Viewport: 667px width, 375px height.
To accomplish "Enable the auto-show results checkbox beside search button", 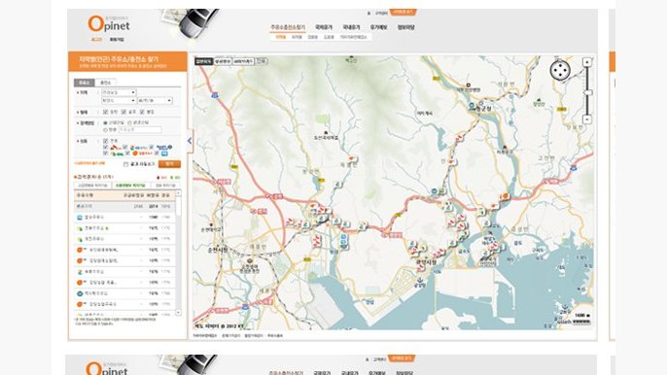I will pyautogui.click(x=126, y=164).
